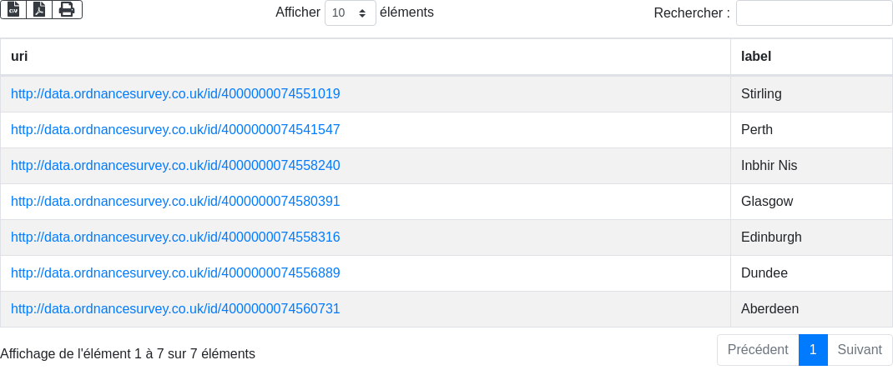Go to the Précédent page
Image resolution: width=893 pixels, height=375 pixels.
[x=758, y=350]
